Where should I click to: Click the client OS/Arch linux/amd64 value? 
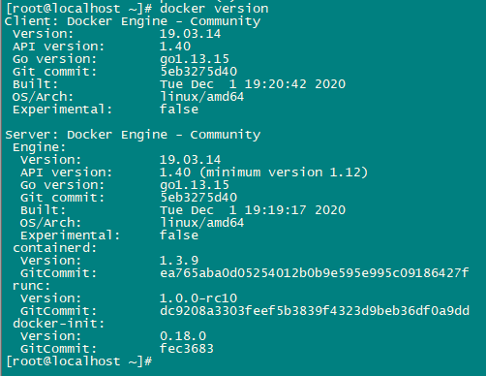(202, 97)
